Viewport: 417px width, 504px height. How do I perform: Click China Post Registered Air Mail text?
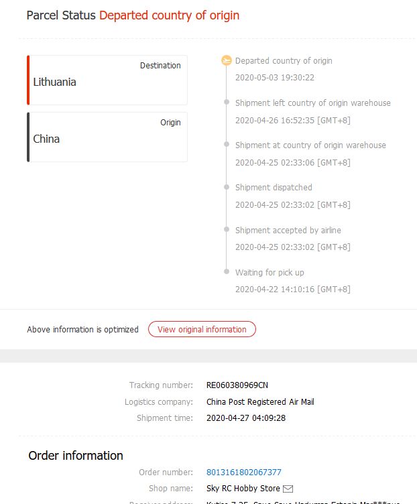(260, 401)
